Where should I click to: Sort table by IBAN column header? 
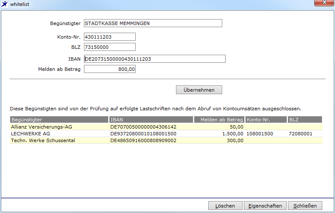tap(151, 120)
